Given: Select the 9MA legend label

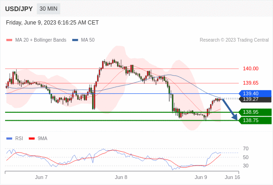Looking at the screenshot, I should [43, 139].
